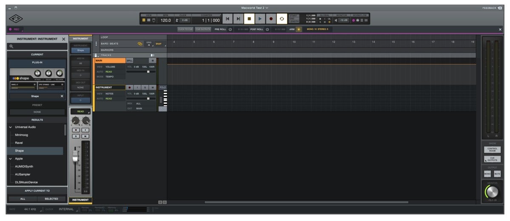The image size is (510, 221).
Task: Toggle the MUTE output button
Action: 497,174
